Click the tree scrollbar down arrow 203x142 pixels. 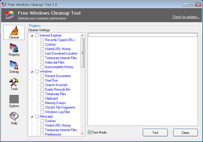point(82,134)
